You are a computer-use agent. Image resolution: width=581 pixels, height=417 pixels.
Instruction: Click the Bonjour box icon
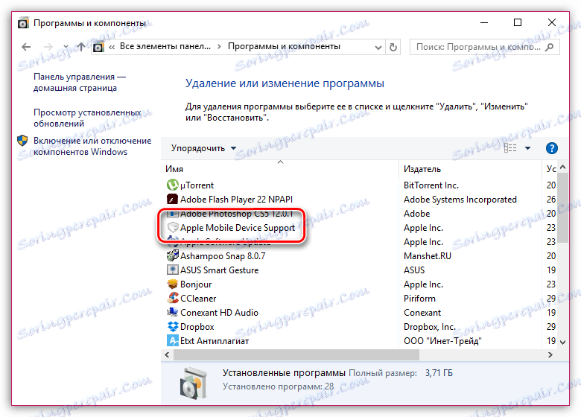pyautogui.click(x=172, y=284)
